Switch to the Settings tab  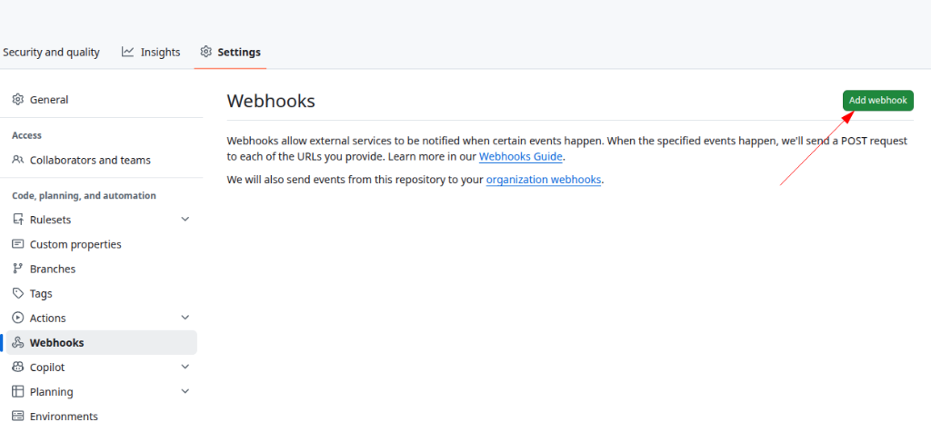230,52
